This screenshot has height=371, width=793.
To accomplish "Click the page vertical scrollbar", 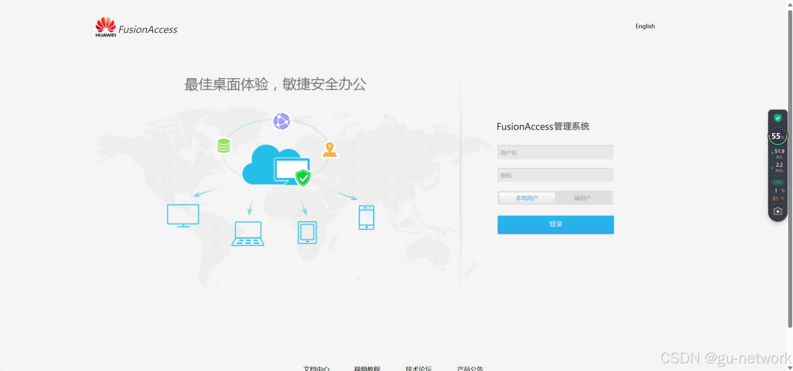I will coord(790,168).
